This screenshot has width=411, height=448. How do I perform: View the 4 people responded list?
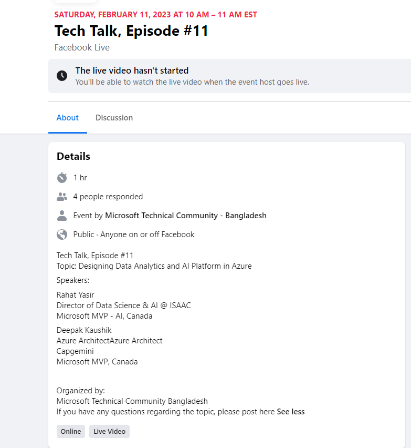click(x=108, y=197)
